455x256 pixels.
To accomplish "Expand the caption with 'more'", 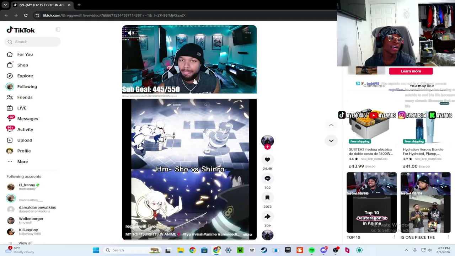I will [x=247, y=235].
